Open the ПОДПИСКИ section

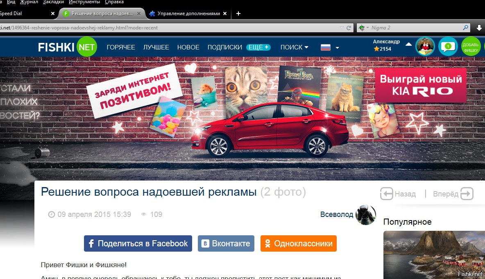coord(224,47)
